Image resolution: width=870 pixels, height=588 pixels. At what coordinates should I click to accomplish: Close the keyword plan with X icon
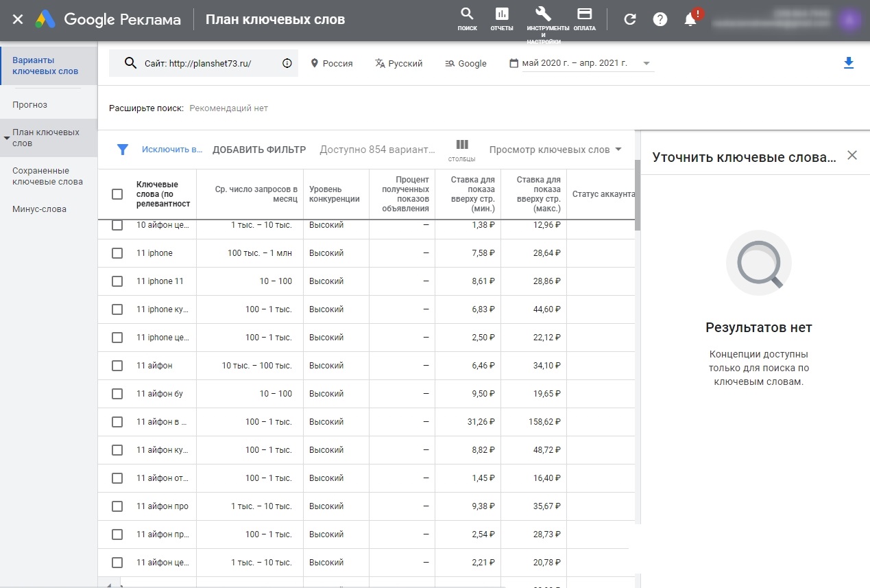point(18,19)
